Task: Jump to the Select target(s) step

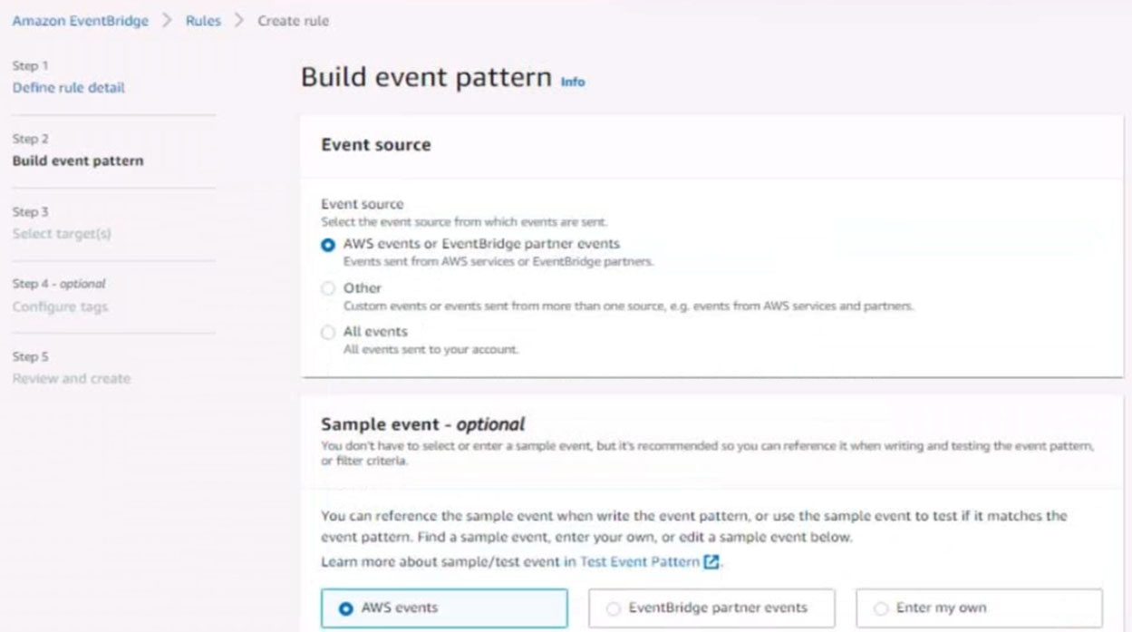Action: [62, 234]
